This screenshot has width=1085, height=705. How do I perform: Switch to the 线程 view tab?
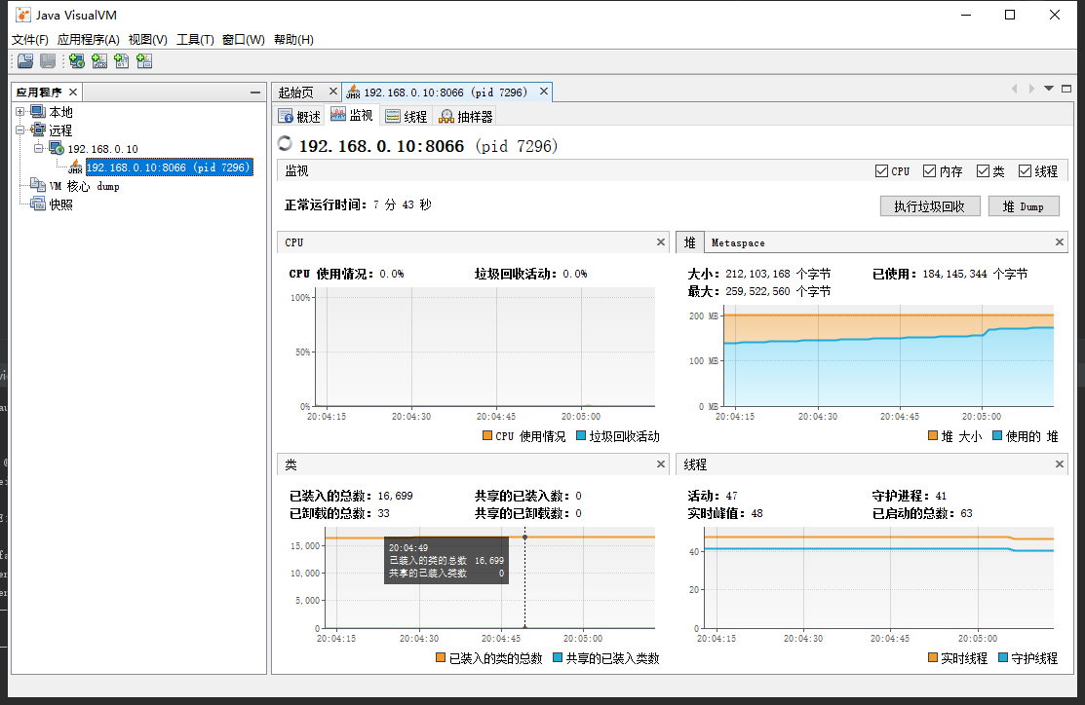(x=407, y=116)
